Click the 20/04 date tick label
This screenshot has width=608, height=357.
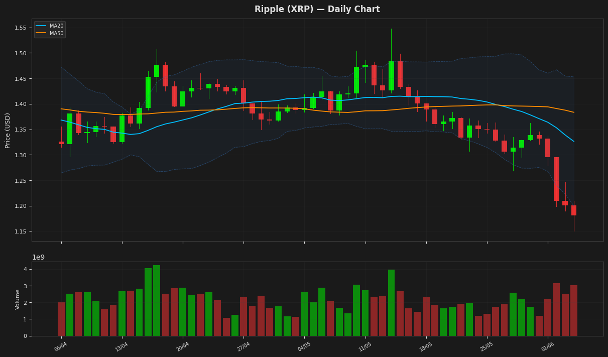[182, 347]
